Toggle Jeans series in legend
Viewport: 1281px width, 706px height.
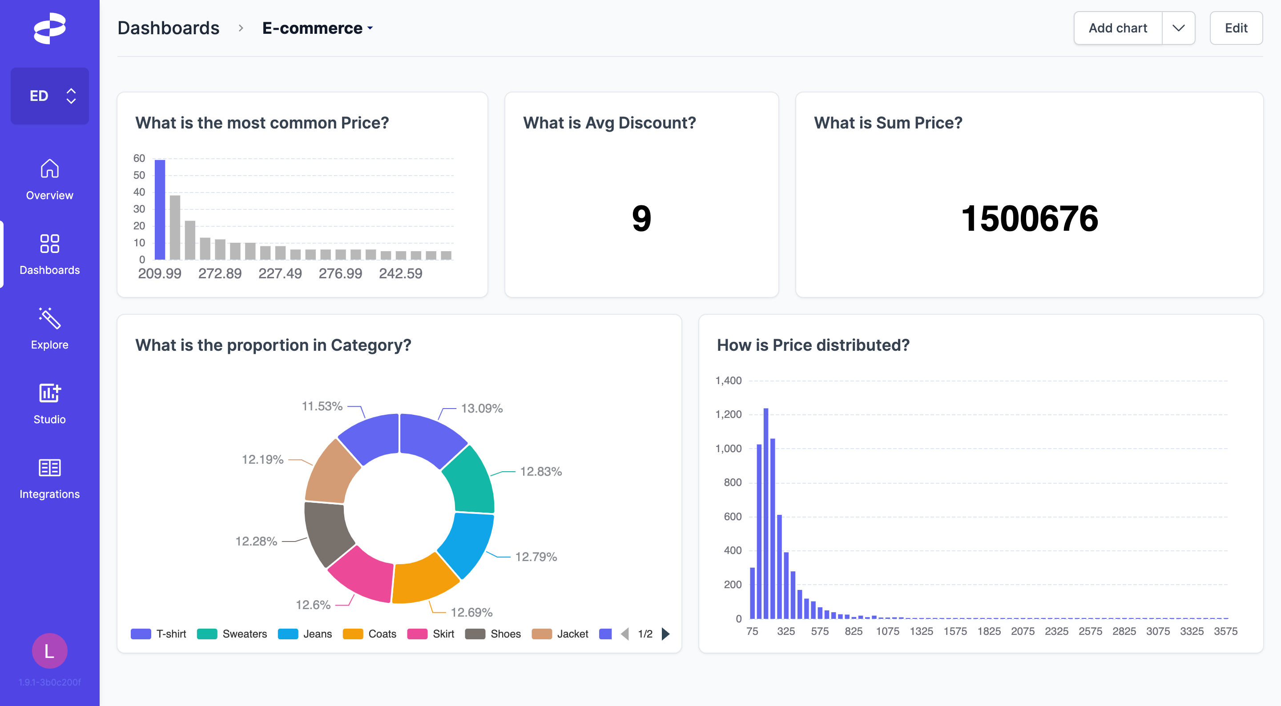click(x=305, y=634)
